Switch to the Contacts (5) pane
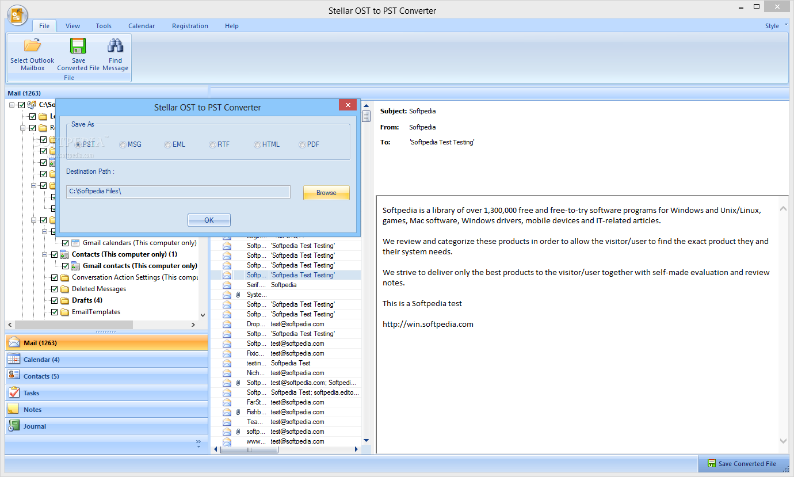This screenshot has width=794, height=477. click(x=106, y=376)
